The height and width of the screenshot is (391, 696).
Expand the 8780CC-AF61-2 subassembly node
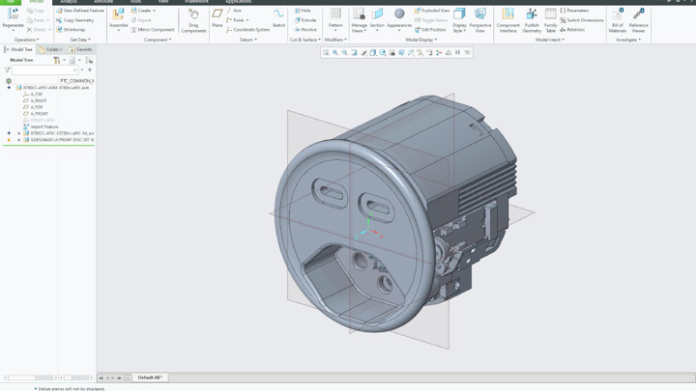point(18,133)
